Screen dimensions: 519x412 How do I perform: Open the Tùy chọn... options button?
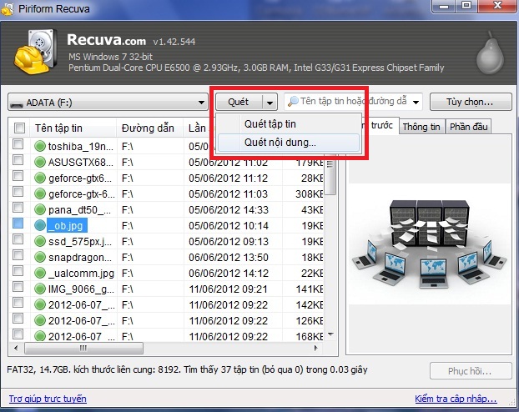point(471,102)
